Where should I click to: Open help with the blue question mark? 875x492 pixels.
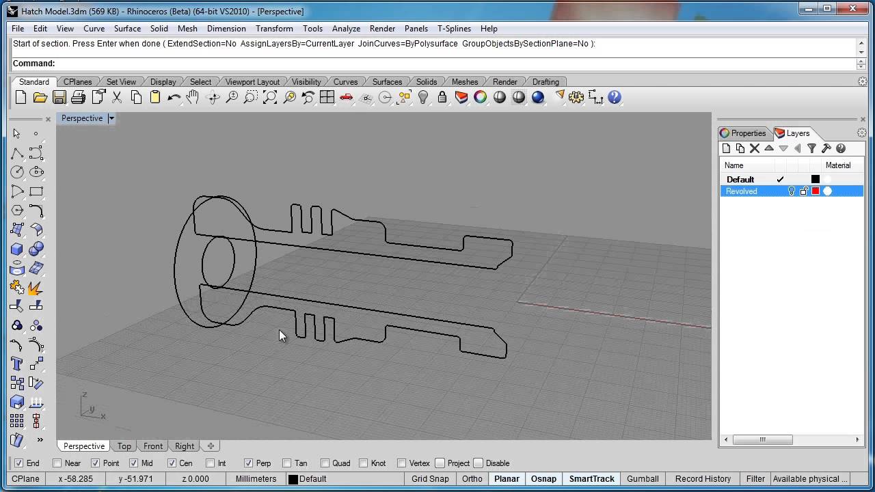[615, 98]
